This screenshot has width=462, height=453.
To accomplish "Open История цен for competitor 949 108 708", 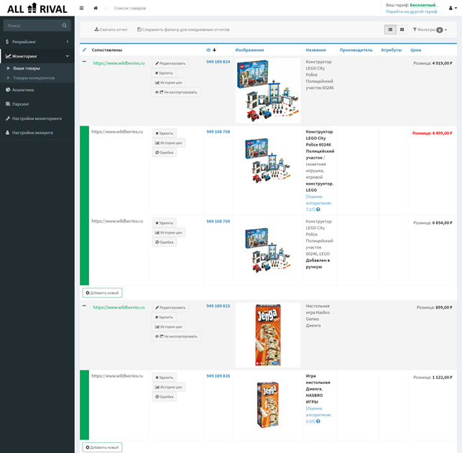I will (169, 143).
